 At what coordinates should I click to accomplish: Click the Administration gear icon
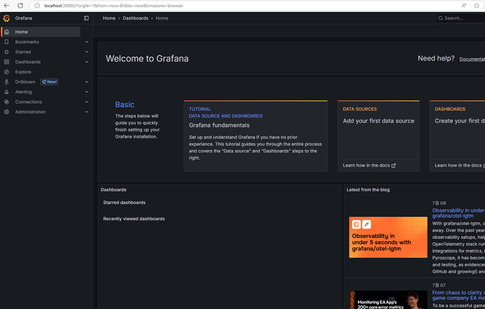7,112
